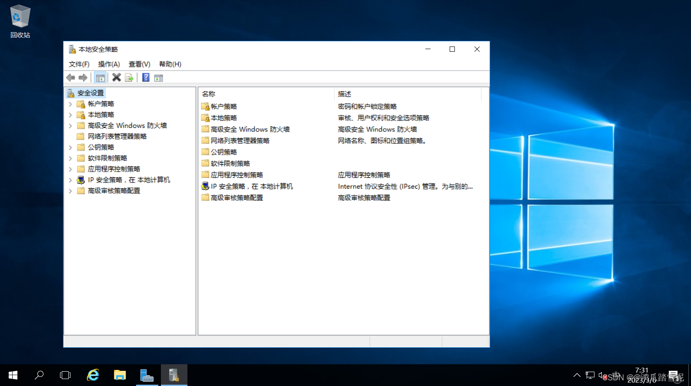
Task: Click description 审核、用户权利和安全选项策略
Action: pyautogui.click(x=384, y=118)
